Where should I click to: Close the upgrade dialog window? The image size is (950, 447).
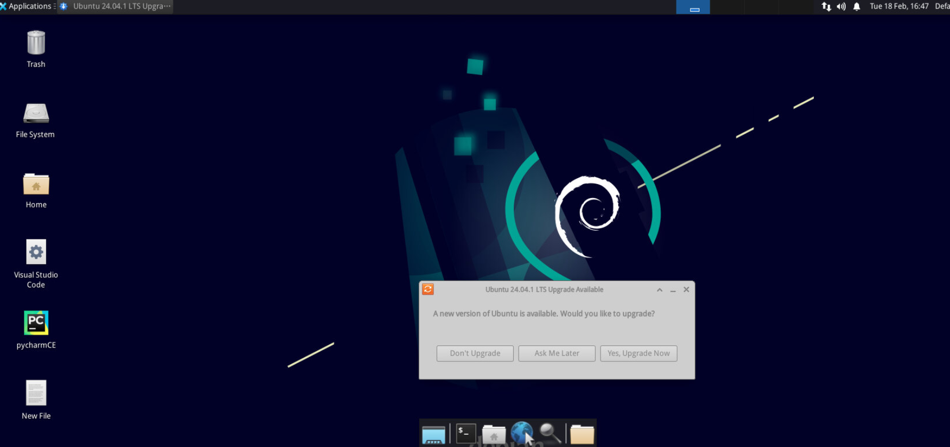(x=686, y=289)
